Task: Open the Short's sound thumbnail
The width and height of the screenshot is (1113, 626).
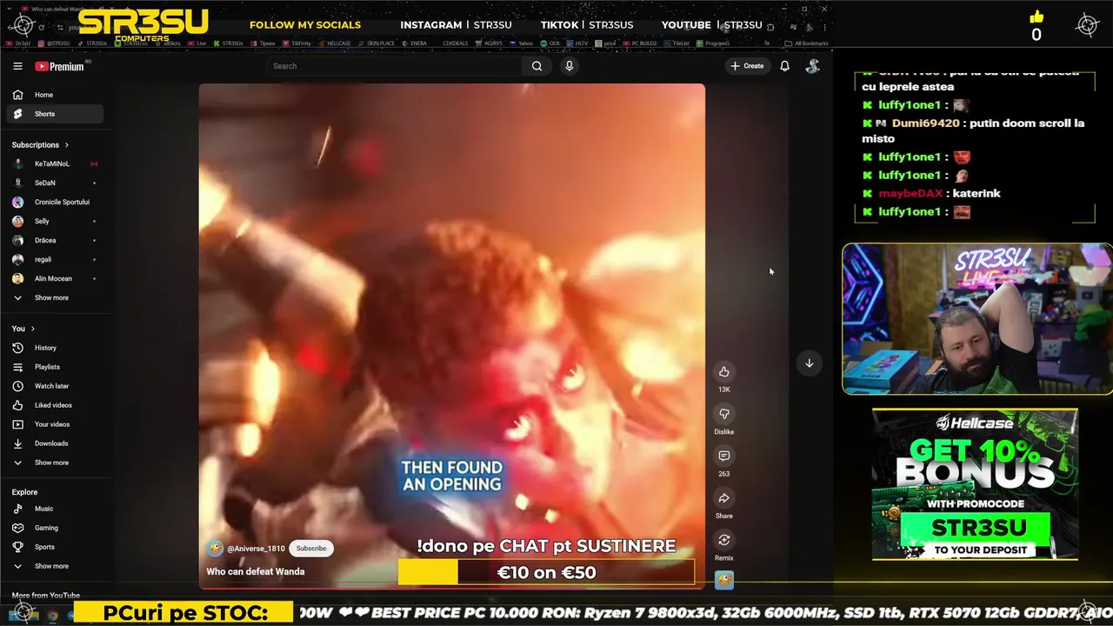Action: click(x=723, y=580)
